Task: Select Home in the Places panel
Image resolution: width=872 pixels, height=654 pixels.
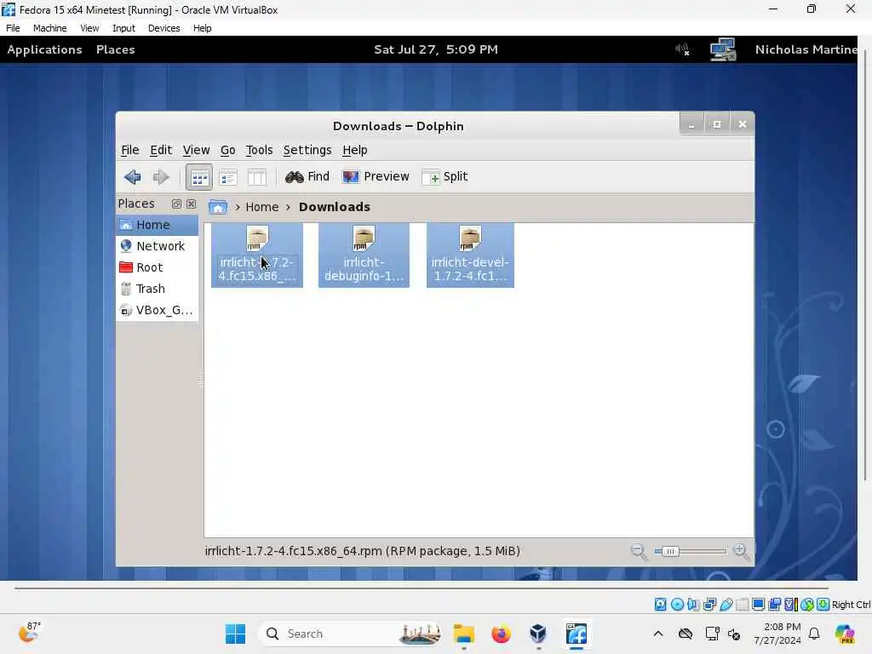Action: point(158,225)
